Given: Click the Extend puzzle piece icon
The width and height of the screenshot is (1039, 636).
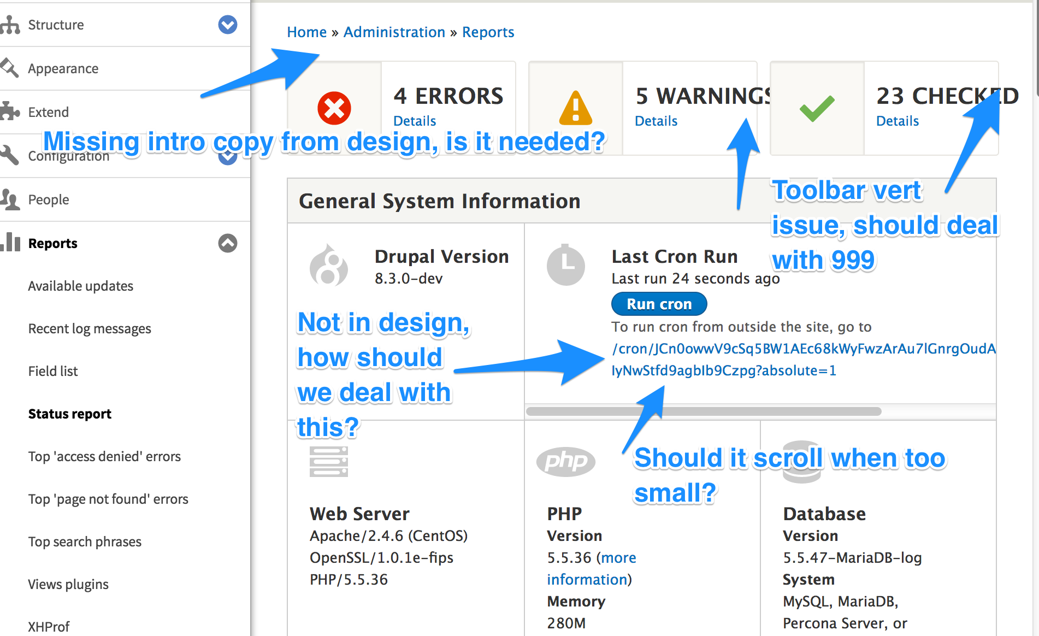Looking at the screenshot, I should pyautogui.click(x=9, y=111).
